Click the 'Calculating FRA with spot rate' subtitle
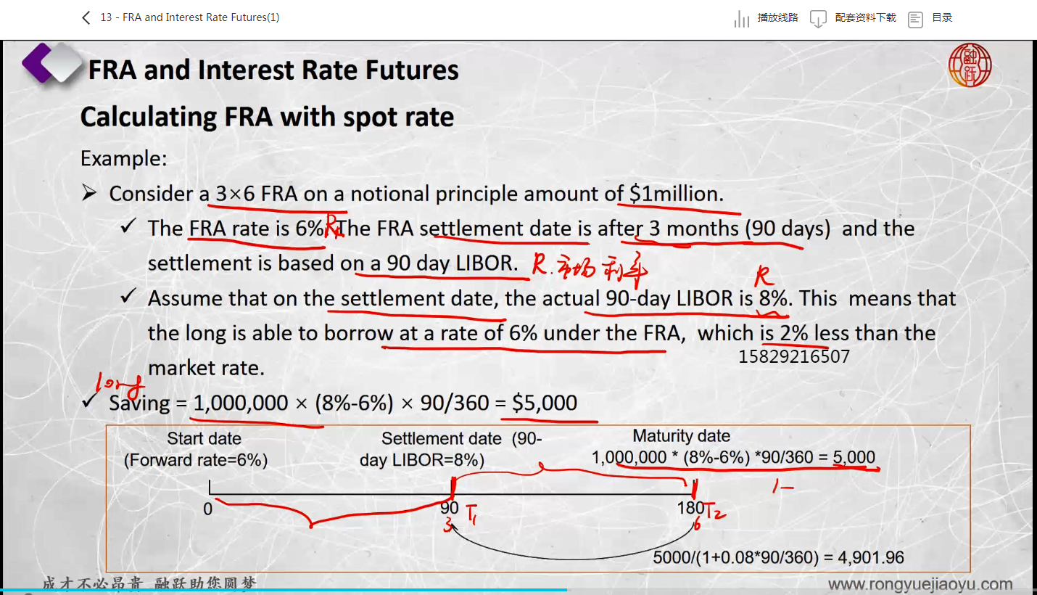This screenshot has height=595, width=1037. click(x=267, y=117)
